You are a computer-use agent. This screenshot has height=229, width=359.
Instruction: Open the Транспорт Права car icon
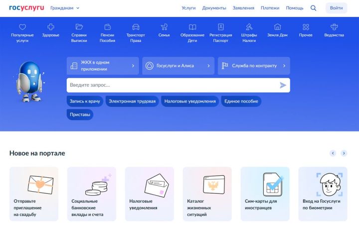point(136,27)
